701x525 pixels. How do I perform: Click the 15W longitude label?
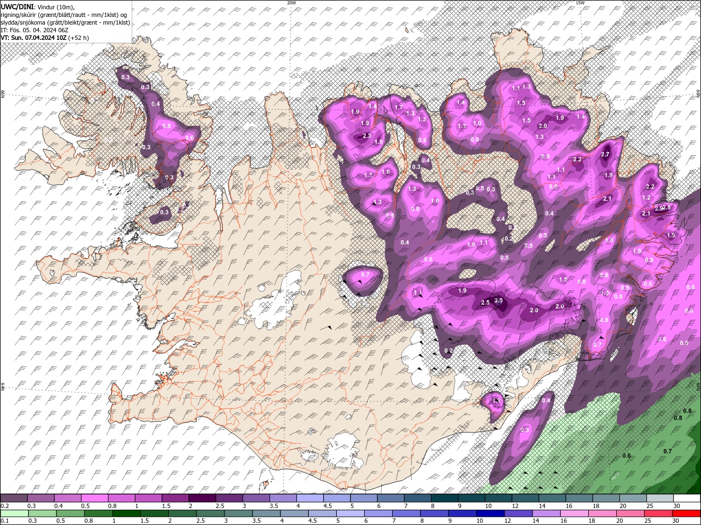pos(580,3)
